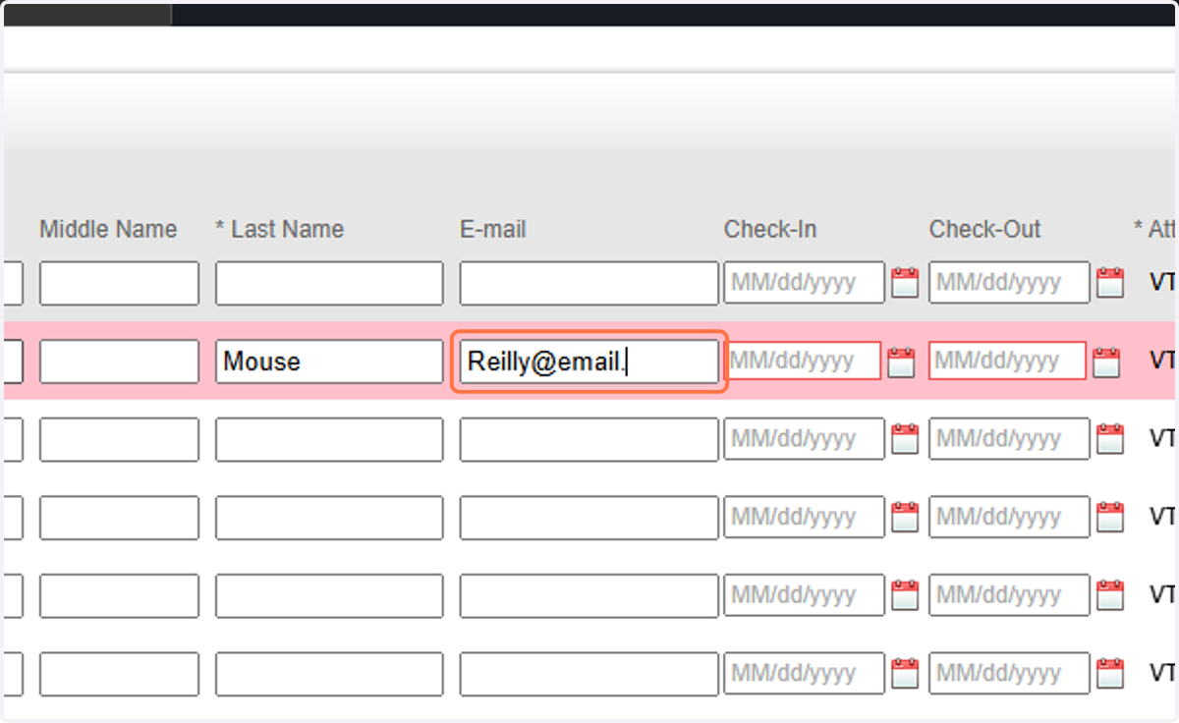Click Check-Out date field in Mouse row
Screen dimensions: 1179x723
point(1008,361)
